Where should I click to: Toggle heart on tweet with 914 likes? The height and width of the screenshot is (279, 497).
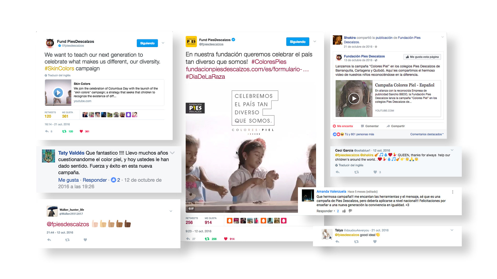(x=226, y=239)
